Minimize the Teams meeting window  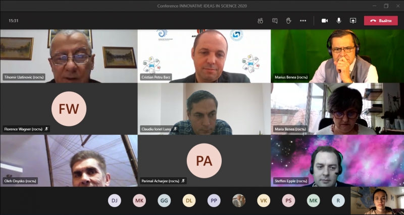point(374,6)
